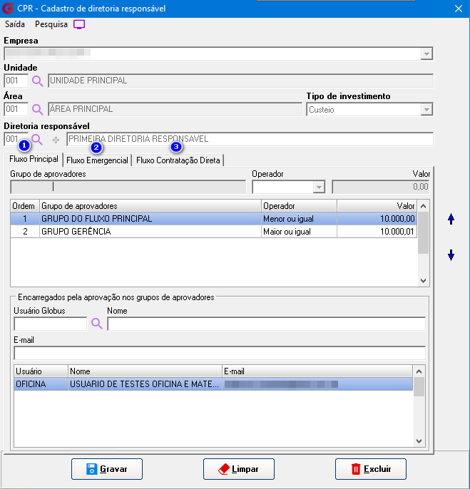Click the Ordem column header
Screen dimensions: 470x489
pos(25,206)
